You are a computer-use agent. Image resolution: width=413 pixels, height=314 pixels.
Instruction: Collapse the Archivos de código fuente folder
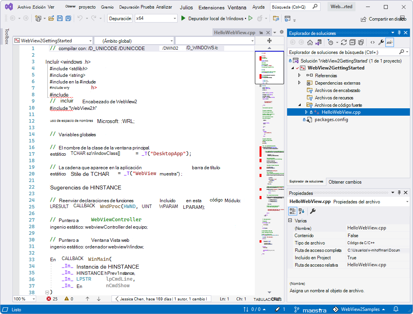tap(299, 105)
